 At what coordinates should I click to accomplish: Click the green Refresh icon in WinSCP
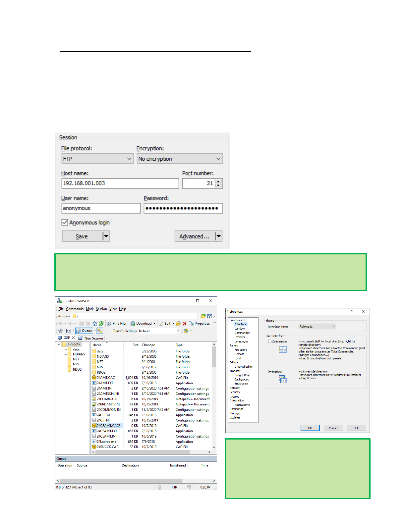(x=101, y=324)
